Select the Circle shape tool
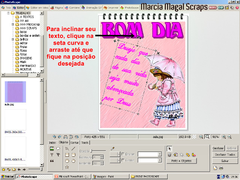Screen dimensions: 240x180 click(x=67, y=161)
